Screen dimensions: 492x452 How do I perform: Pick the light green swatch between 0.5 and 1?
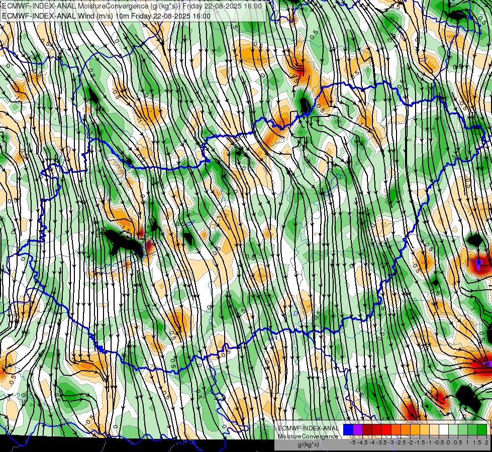[x=462, y=430]
